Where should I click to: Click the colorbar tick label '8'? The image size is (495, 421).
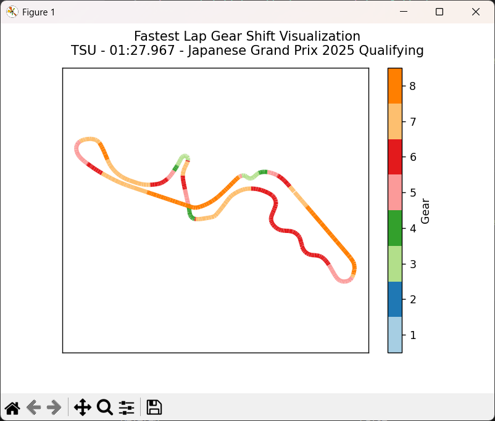tap(413, 86)
